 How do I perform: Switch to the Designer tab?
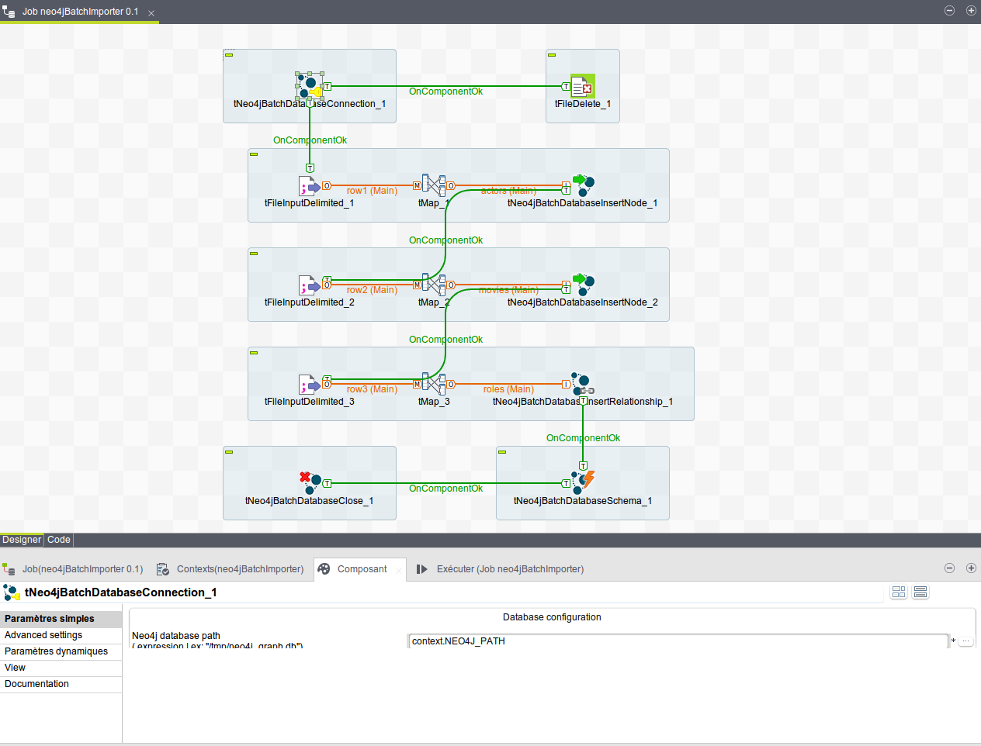pos(22,540)
